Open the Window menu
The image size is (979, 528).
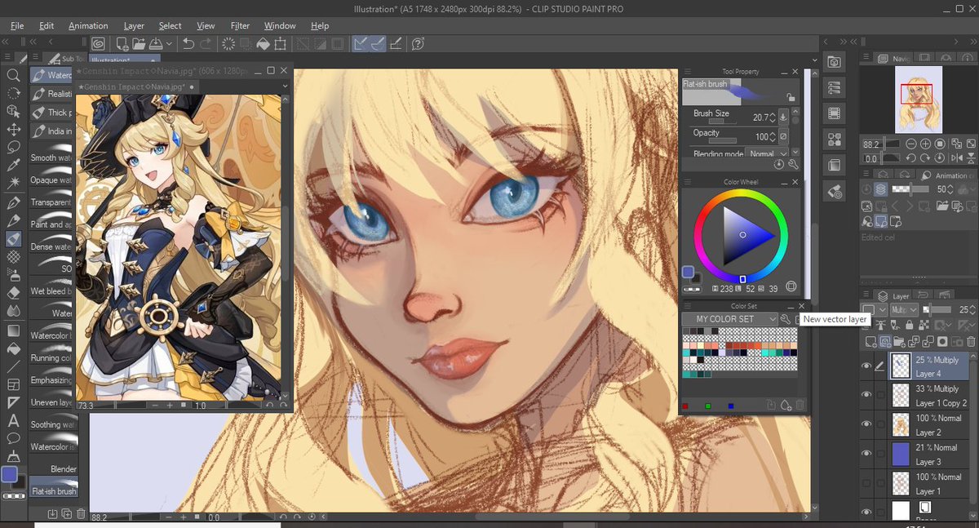point(280,26)
